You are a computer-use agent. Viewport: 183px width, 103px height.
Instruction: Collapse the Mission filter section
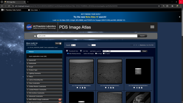(x=44, y=52)
